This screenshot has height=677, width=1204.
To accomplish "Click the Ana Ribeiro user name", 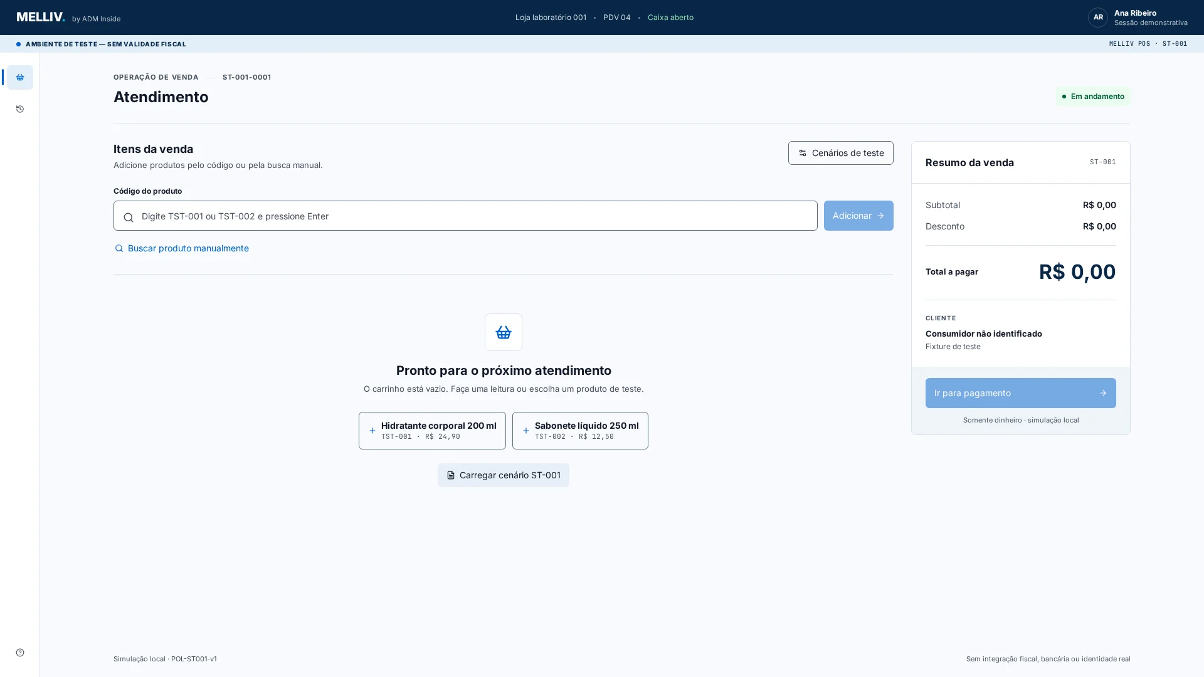I will coord(1135,13).
